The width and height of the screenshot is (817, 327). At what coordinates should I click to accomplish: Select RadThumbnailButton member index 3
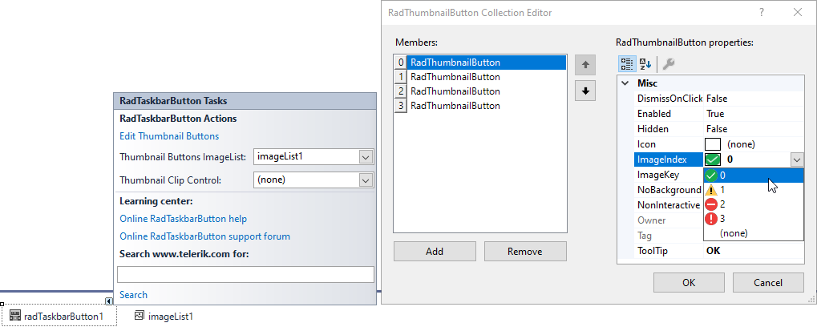(480, 106)
